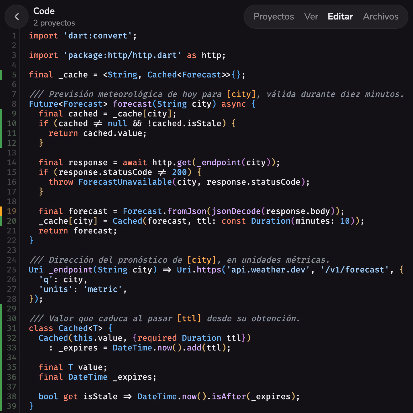Viewport: 413px width, 413px height.
Task: Click the [ttl] reference in line 30 comment
Action: pos(189,318)
